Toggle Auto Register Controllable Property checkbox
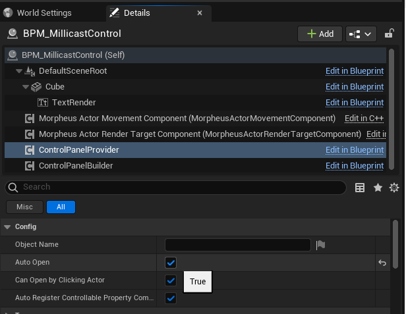The image size is (406, 314). tap(171, 298)
